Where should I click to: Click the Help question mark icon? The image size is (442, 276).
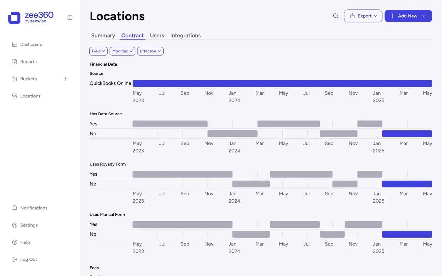click(15, 242)
